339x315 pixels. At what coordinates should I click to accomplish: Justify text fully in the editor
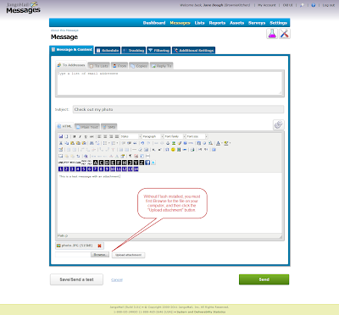[117, 136]
